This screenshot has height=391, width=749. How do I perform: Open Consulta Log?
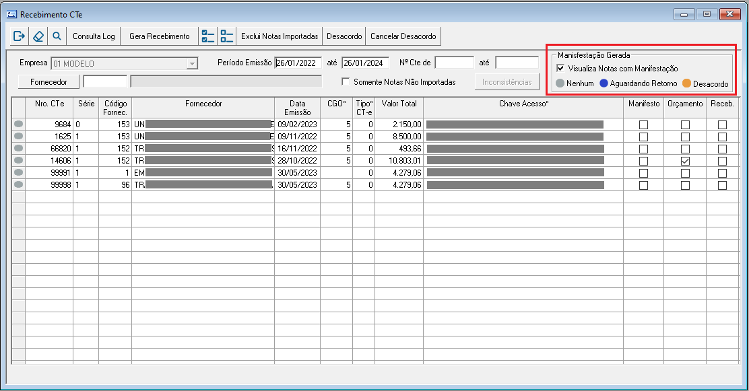click(94, 36)
